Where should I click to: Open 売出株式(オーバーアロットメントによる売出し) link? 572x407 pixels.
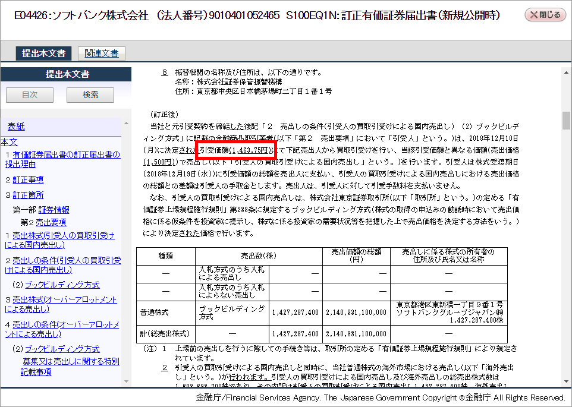tap(61, 304)
